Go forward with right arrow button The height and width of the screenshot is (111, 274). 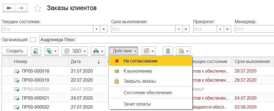point(21,8)
